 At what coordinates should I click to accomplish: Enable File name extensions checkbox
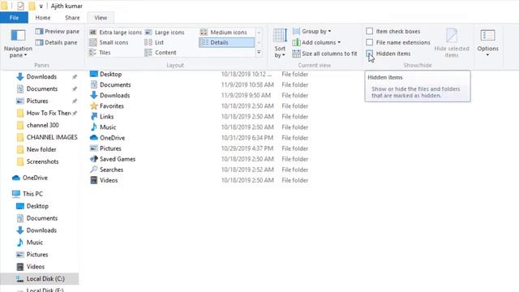click(370, 42)
